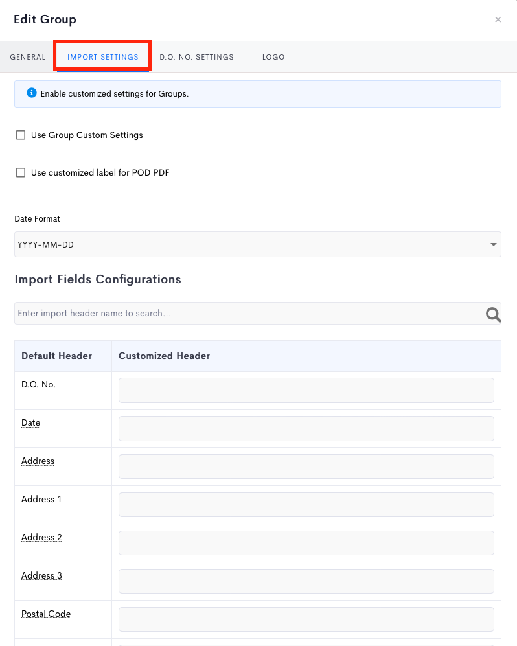
Task: Click the Address customized header input
Action: pos(306,467)
